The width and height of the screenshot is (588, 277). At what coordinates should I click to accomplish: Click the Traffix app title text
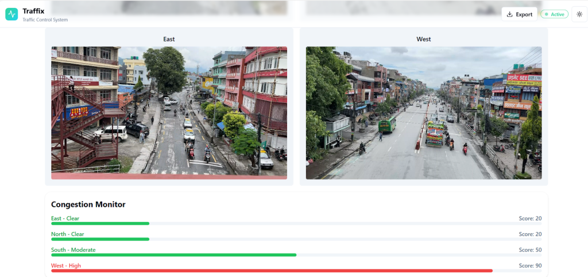[33, 11]
